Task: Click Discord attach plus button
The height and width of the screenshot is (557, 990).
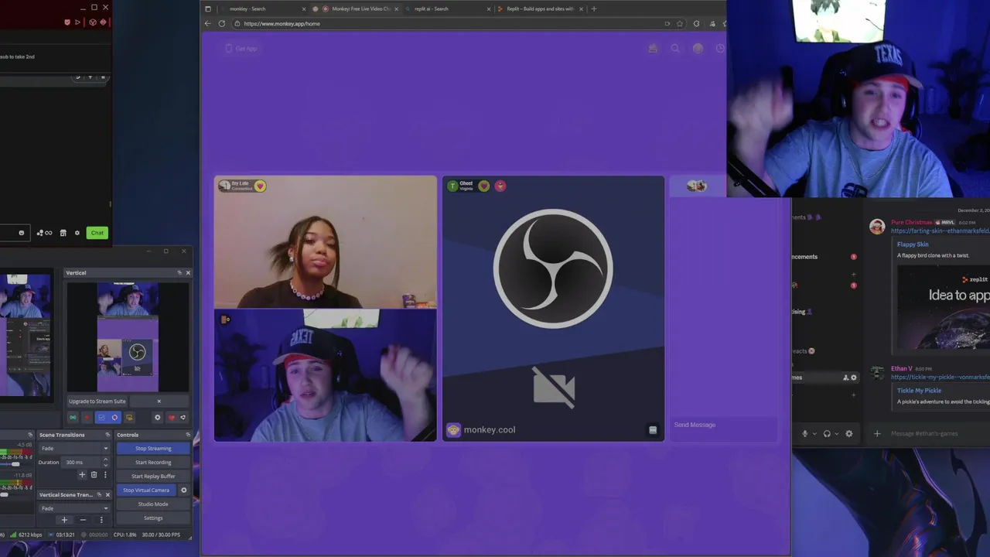Action: coord(877,433)
